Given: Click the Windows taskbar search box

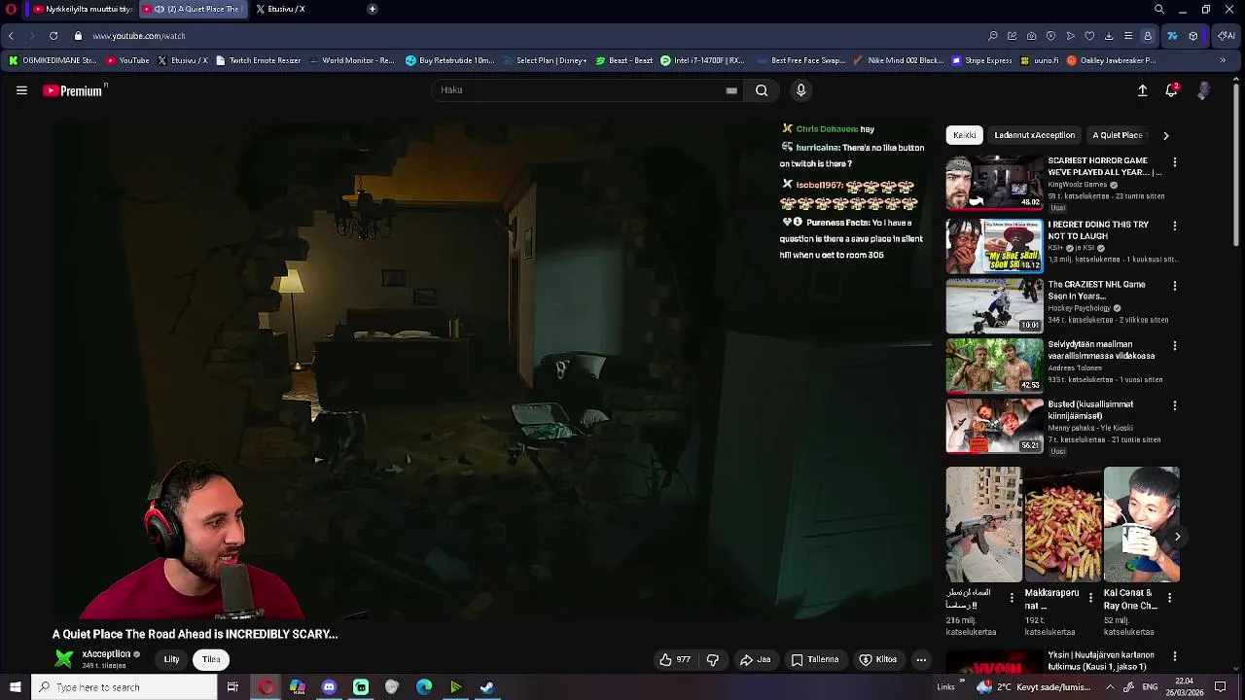Looking at the screenshot, I should (x=124, y=687).
